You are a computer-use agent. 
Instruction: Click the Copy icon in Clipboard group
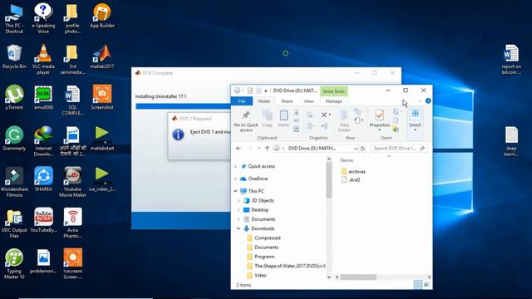click(268, 119)
